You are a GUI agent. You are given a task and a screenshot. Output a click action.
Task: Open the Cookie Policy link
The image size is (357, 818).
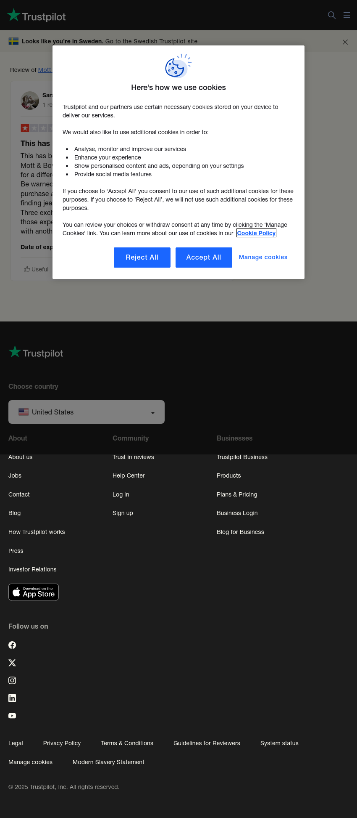[256, 233]
